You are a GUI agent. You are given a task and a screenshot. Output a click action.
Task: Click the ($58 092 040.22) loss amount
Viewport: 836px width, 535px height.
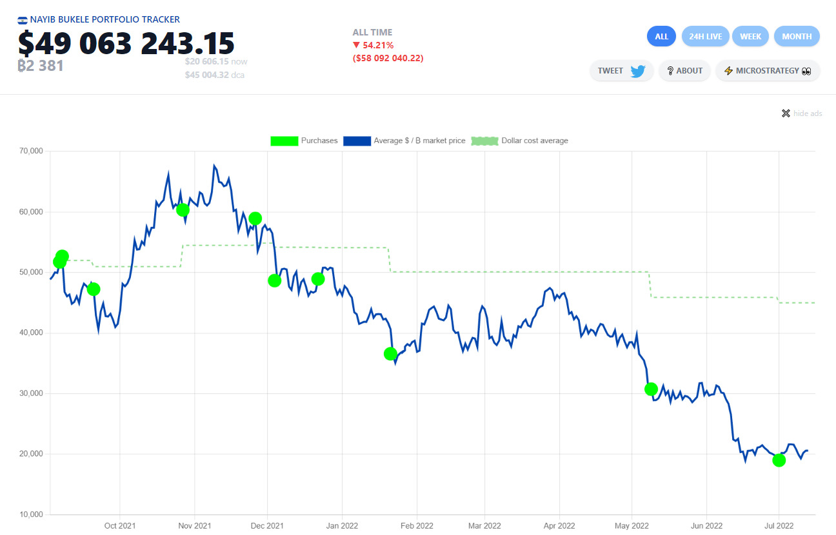[388, 58]
